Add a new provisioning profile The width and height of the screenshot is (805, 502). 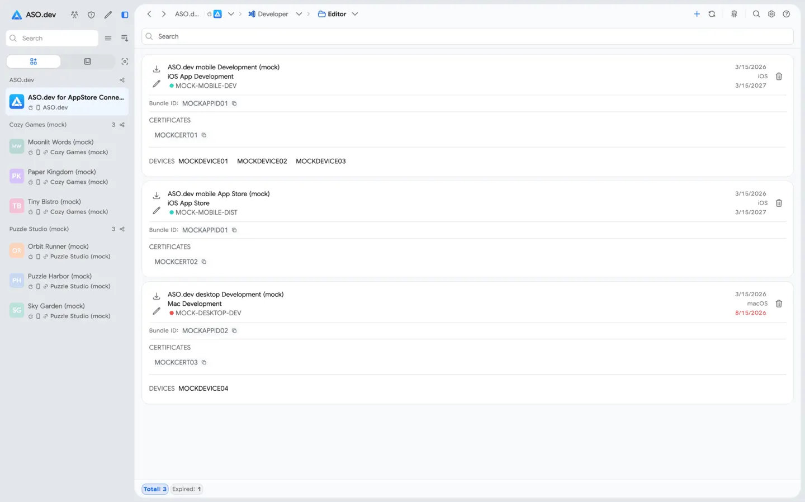tap(697, 14)
